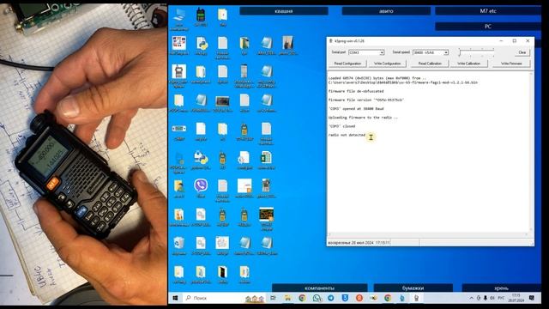Screen dimensions: 549x309
Task: Open Telegram from the taskbar
Action: [x=331, y=298]
